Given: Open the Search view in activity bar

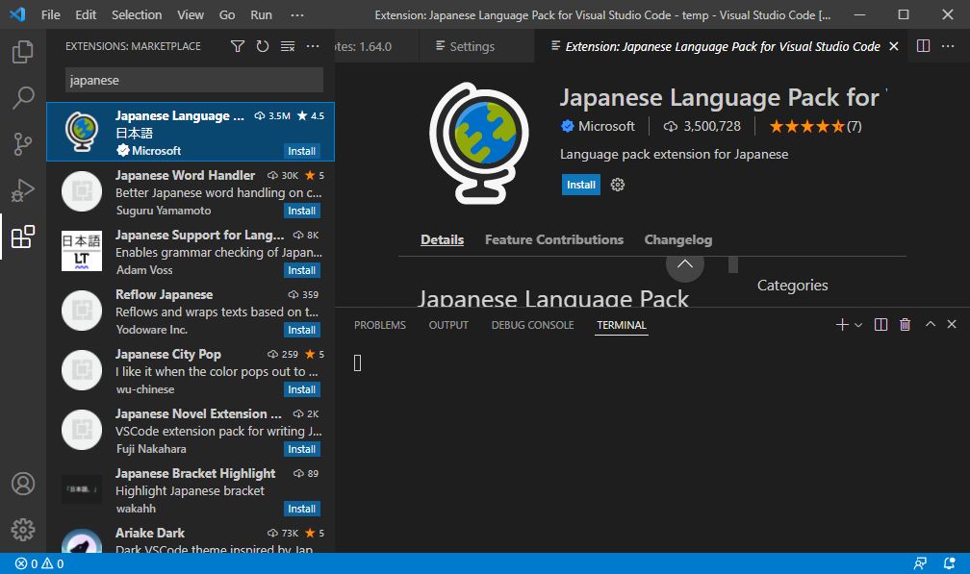Looking at the screenshot, I should [23, 98].
